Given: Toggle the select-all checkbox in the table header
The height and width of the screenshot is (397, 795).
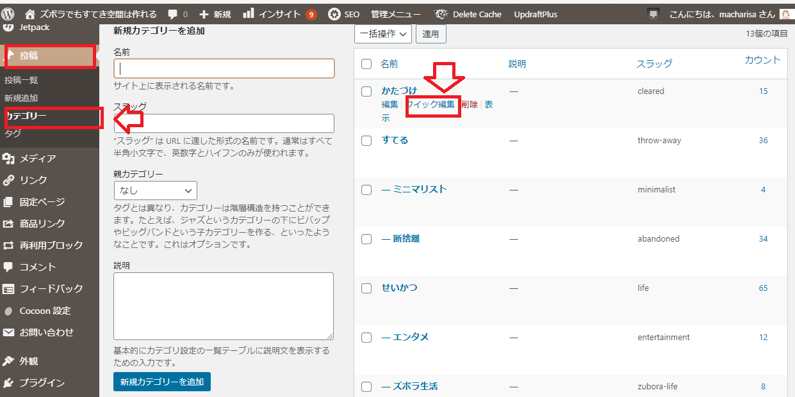Looking at the screenshot, I should 366,64.
